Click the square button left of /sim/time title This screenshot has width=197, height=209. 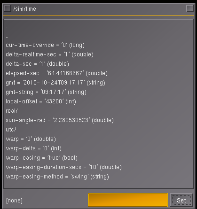coord(8,8)
